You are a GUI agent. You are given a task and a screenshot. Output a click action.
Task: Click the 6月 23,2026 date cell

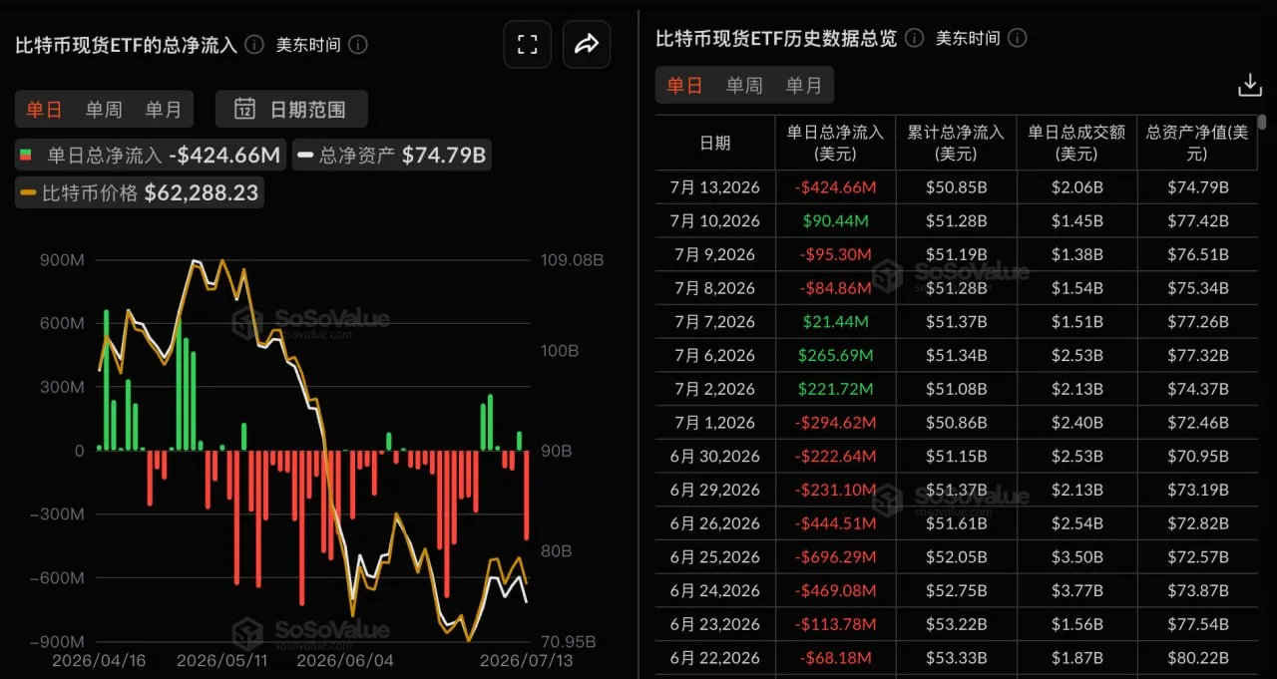(715, 624)
